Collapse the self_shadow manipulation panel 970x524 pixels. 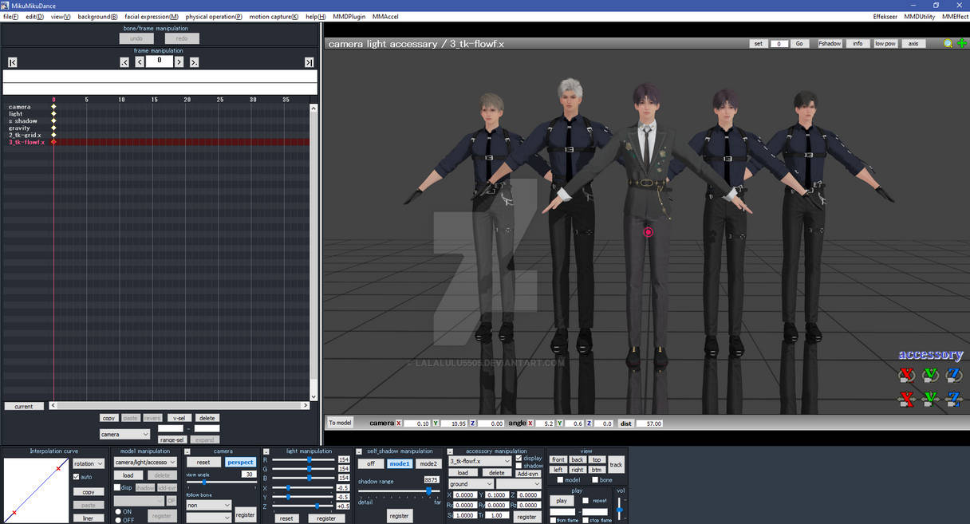(x=359, y=451)
